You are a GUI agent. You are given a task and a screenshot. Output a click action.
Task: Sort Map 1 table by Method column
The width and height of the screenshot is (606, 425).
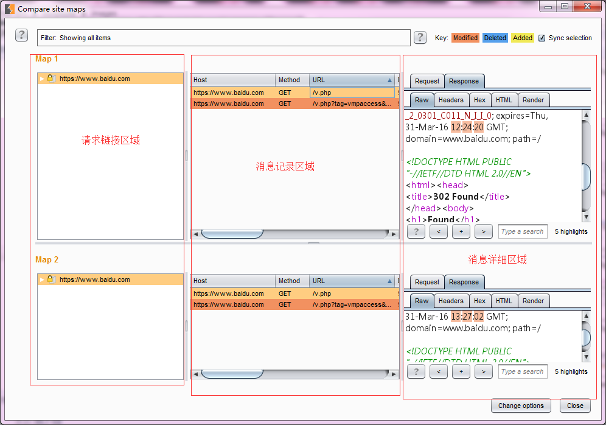(x=292, y=80)
